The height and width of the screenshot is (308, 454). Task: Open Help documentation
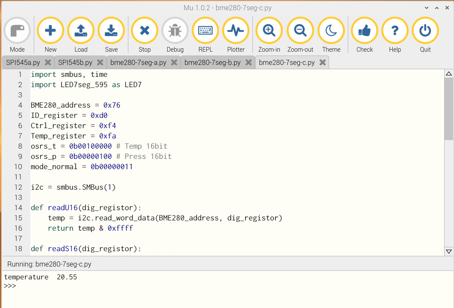point(395,31)
